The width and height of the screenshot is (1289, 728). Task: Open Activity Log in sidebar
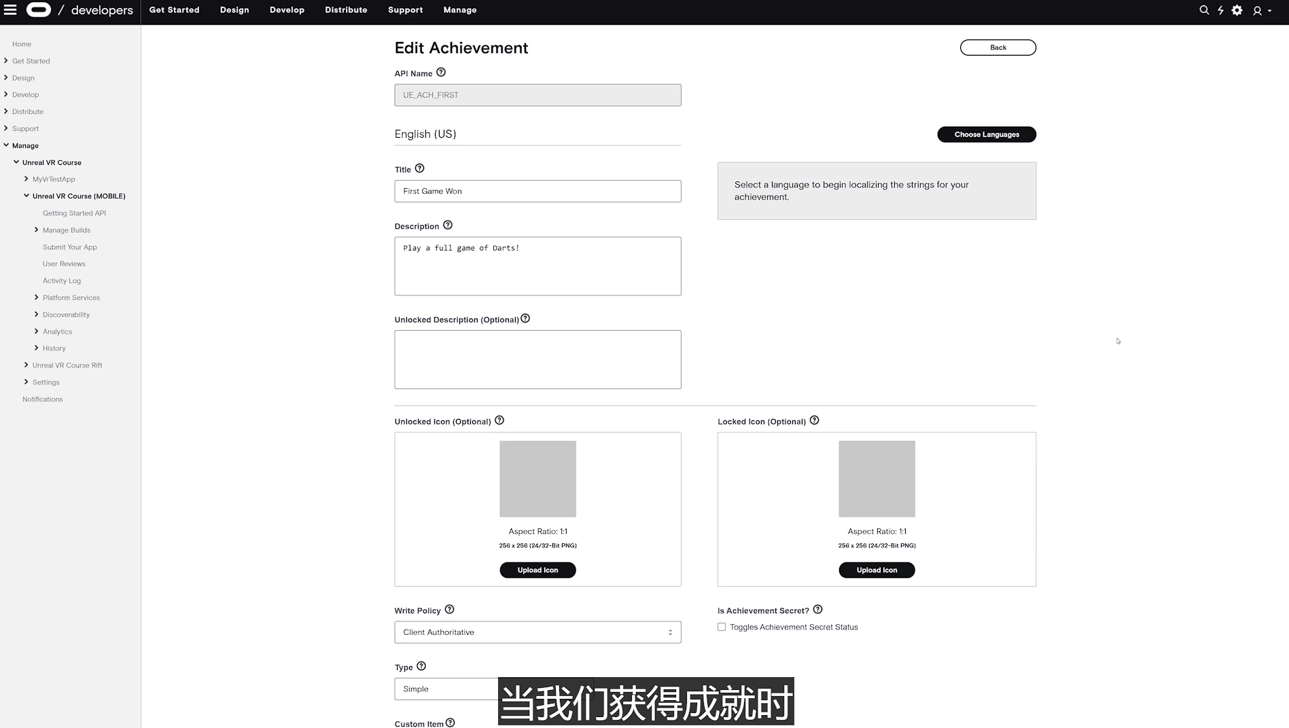pyautogui.click(x=62, y=280)
